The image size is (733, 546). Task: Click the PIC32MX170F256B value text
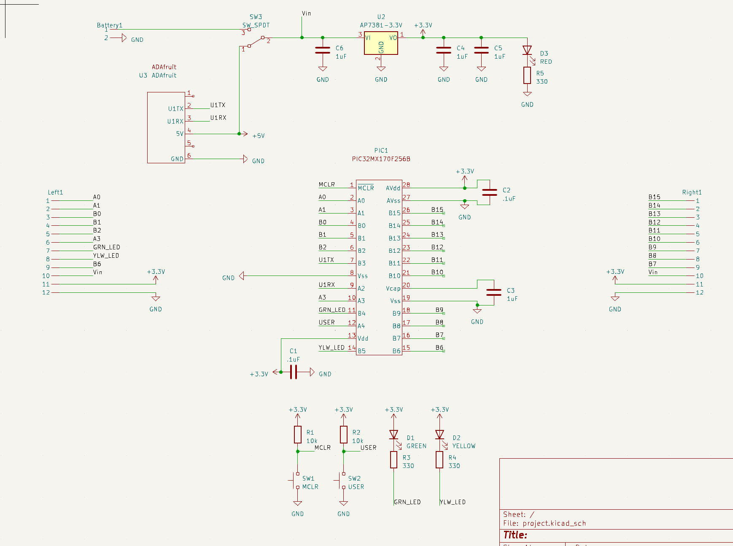[381, 159]
